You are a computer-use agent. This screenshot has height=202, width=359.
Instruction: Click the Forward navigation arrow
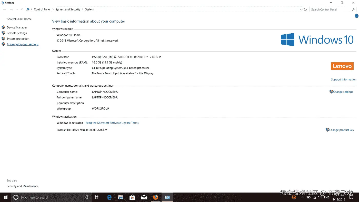pos(12,9)
